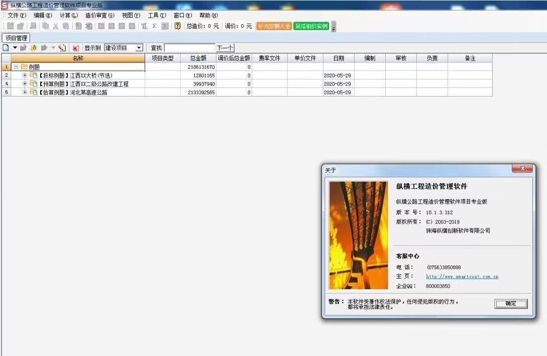Screen dimensions: 547x356
Task: Open the 造价审查 menu
Action: coord(99,16)
